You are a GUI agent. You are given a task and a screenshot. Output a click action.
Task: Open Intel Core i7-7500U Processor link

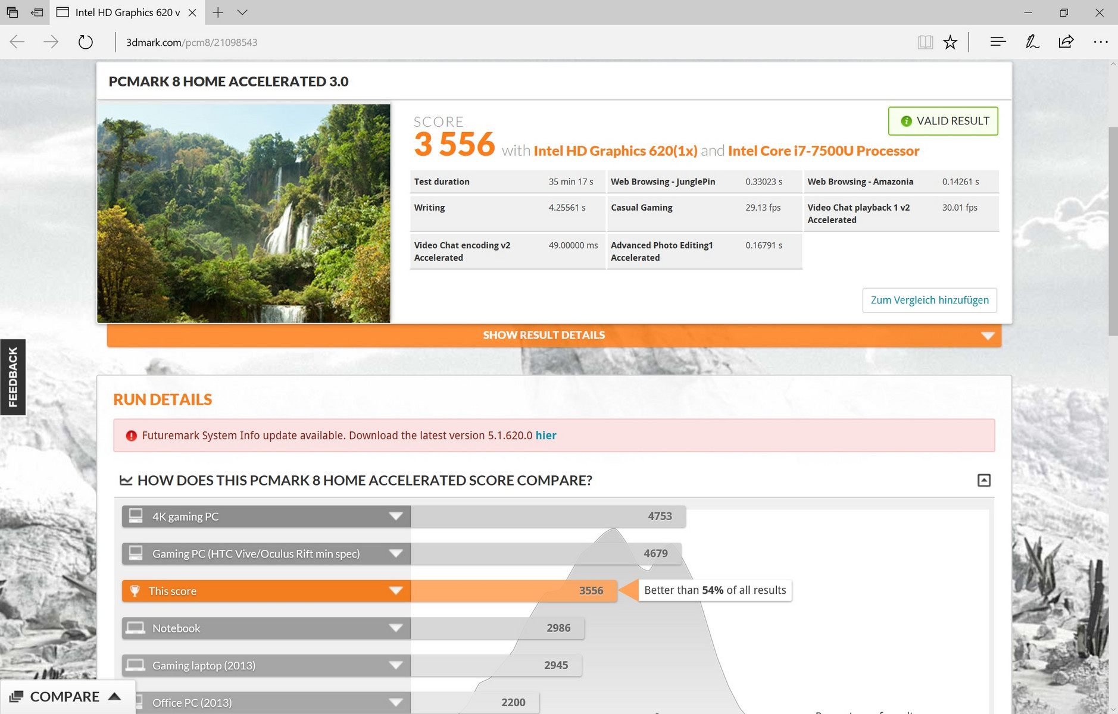point(823,151)
